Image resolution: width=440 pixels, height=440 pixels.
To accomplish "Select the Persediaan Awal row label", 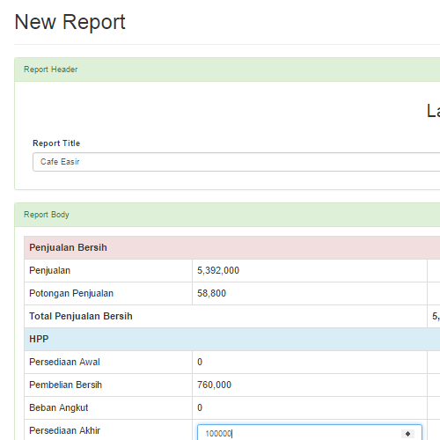I will point(64,362).
